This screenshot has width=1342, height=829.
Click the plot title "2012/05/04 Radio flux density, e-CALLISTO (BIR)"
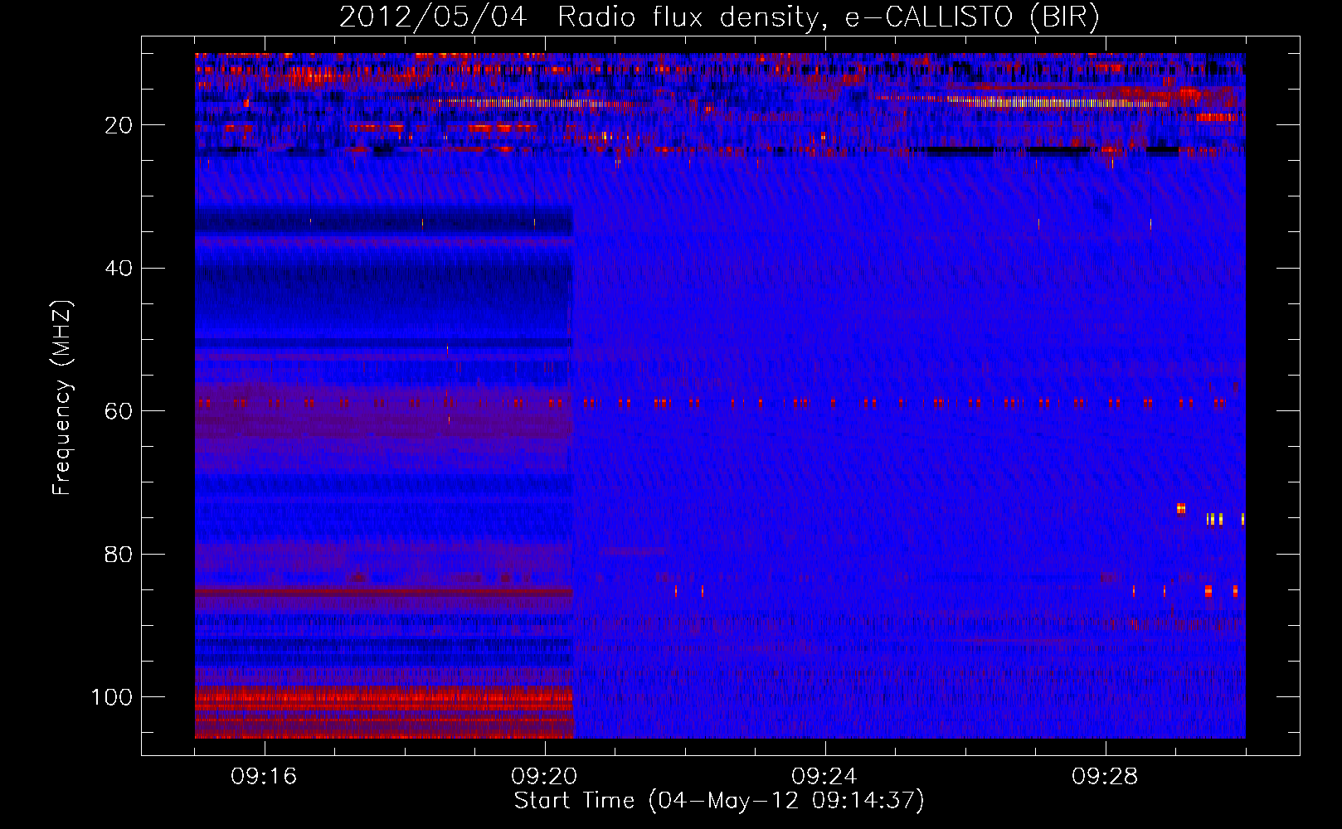point(719,17)
